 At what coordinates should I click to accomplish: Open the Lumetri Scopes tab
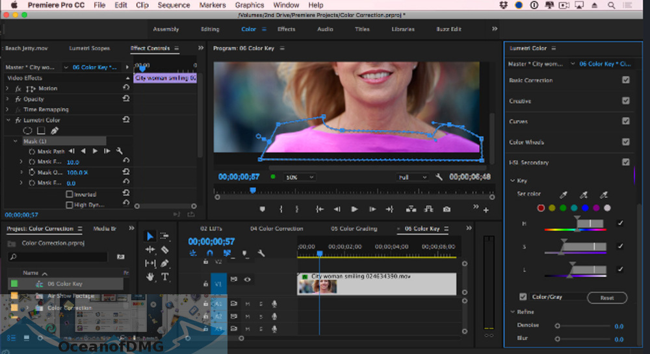pos(89,48)
